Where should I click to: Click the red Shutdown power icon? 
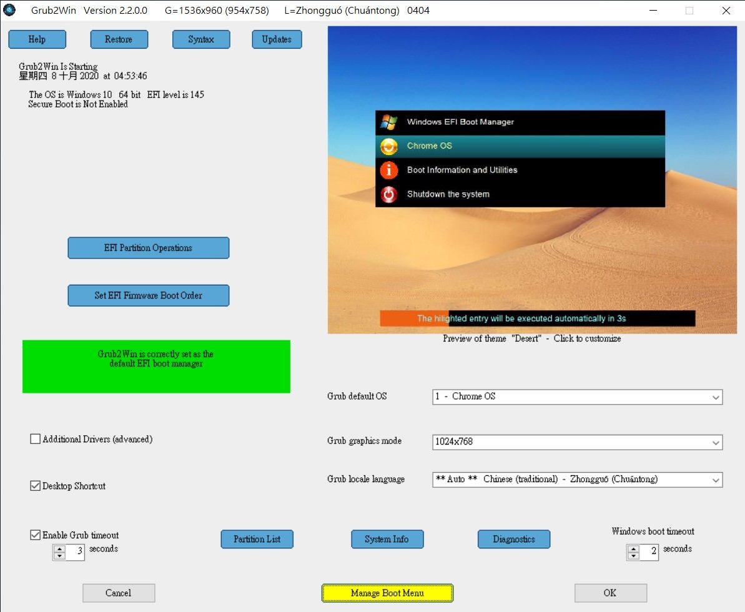coord(388,194)
